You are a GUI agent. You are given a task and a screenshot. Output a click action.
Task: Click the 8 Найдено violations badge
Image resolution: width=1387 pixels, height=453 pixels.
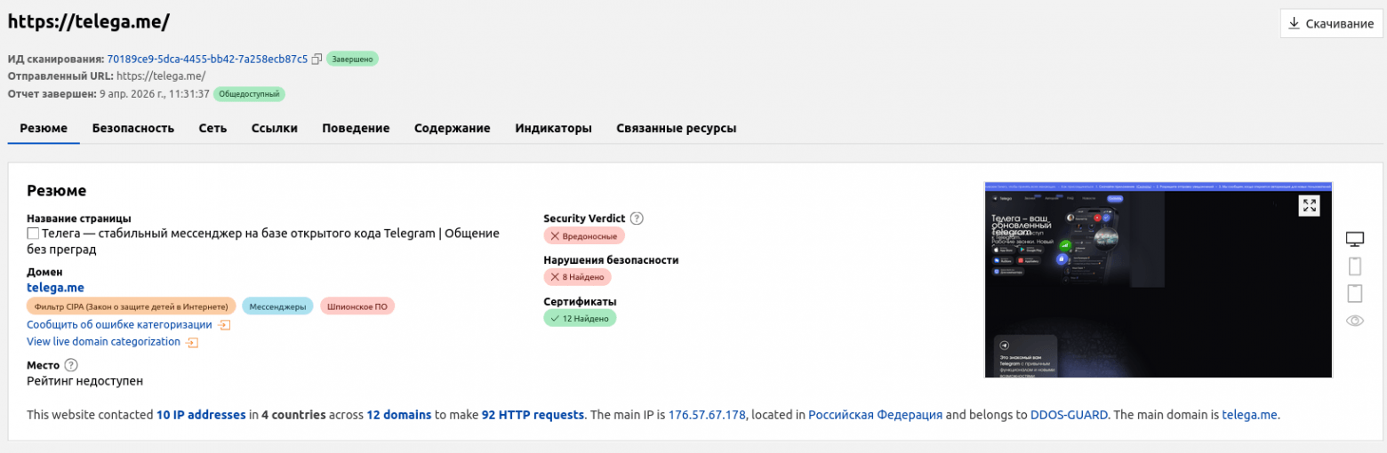577,277
